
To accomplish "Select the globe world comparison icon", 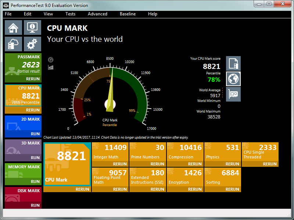I will click(233, 79).
